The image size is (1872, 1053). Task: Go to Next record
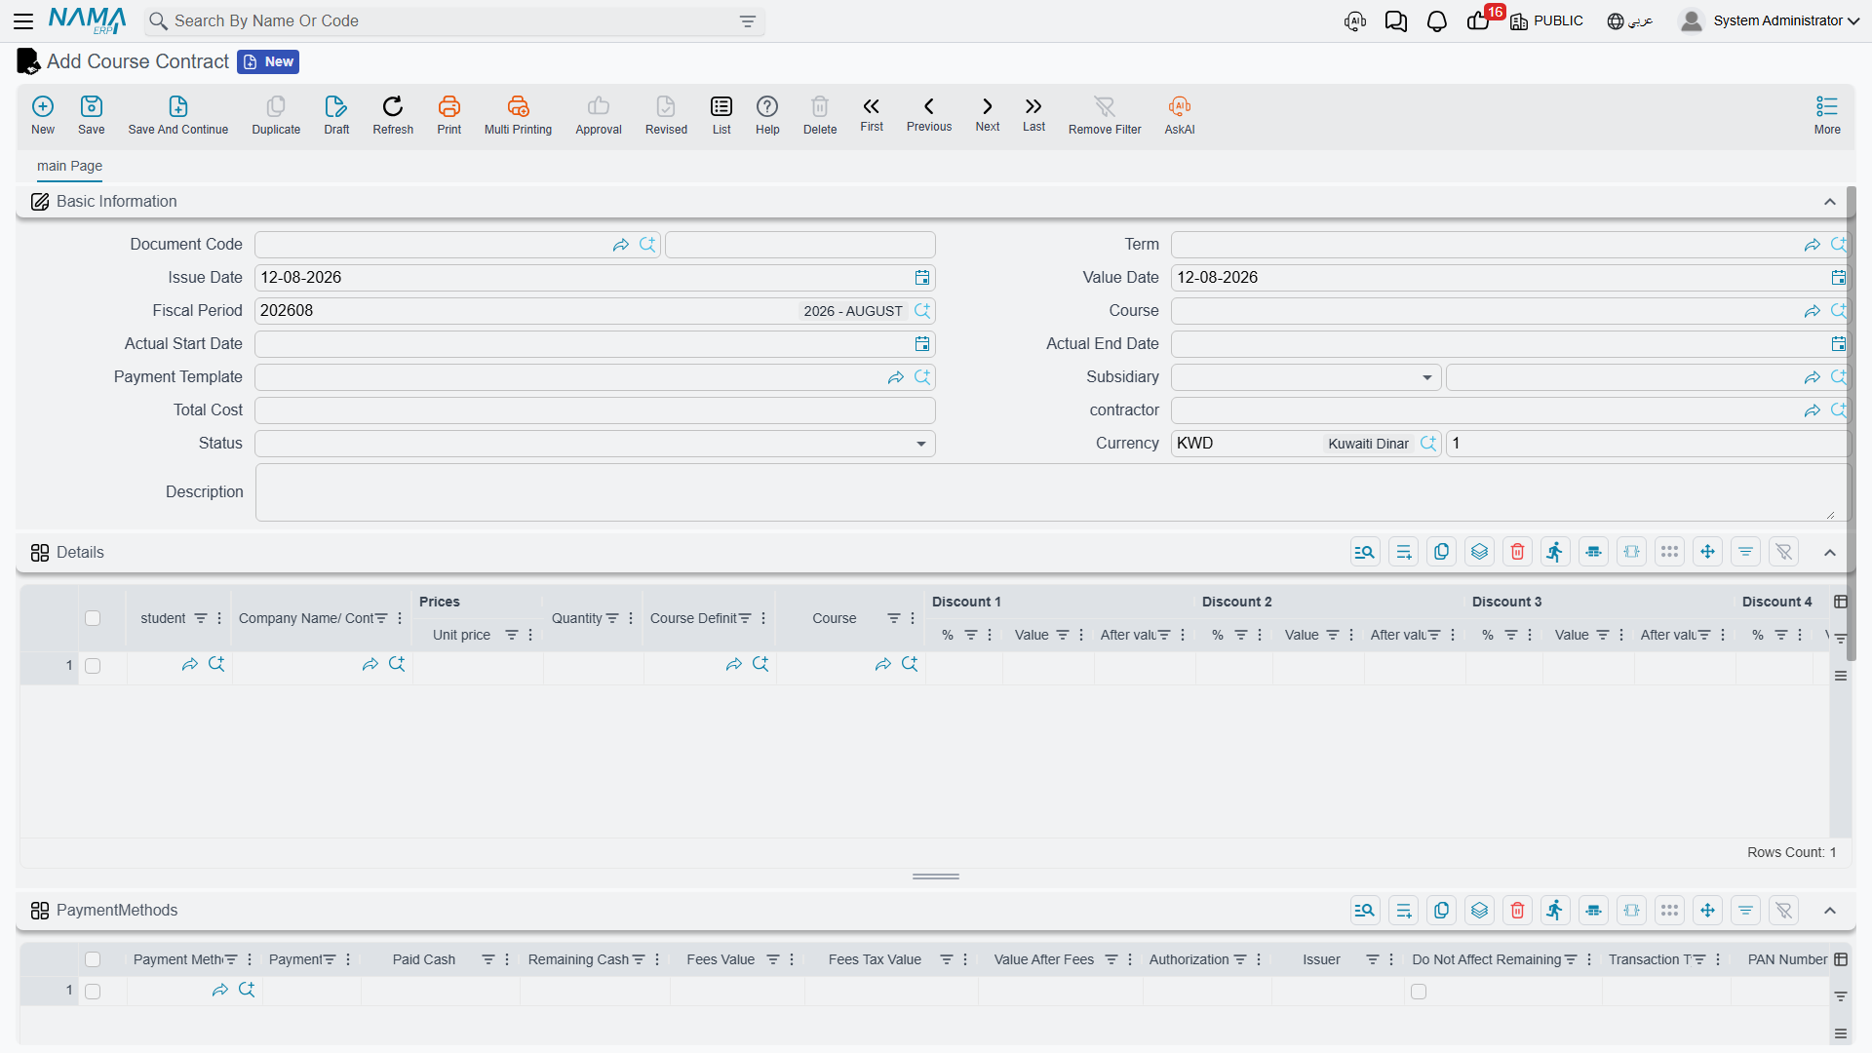click(x=988, y=114)
